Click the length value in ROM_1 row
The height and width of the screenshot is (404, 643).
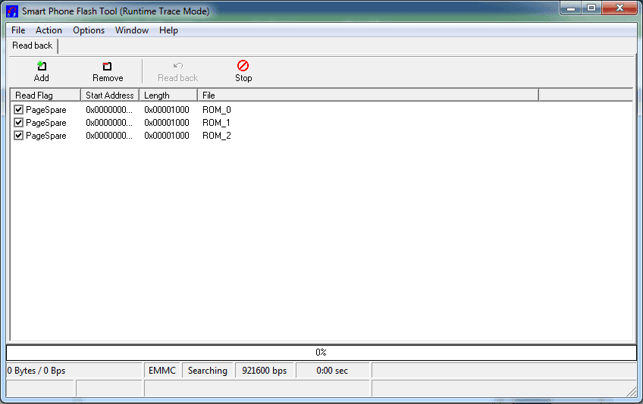pyautogui.click(x=167, y=123)
